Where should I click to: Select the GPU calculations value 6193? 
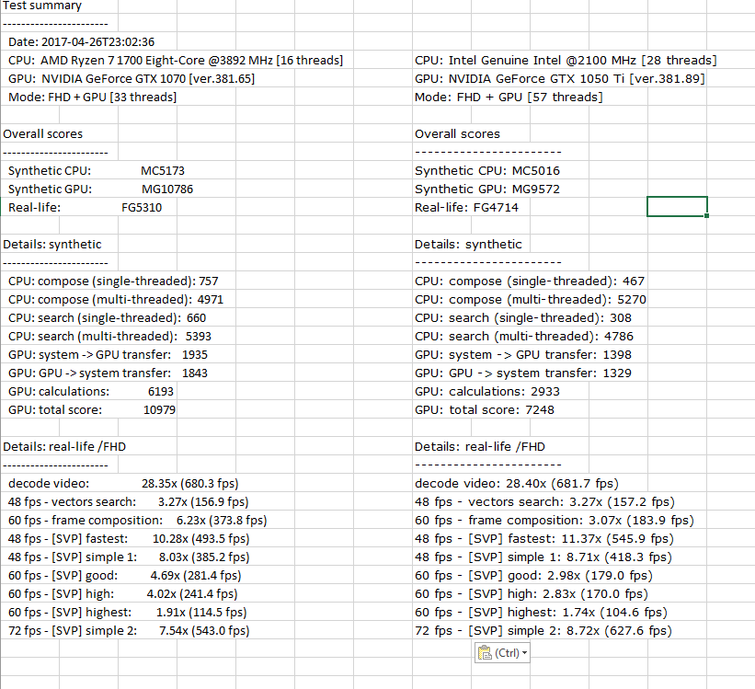161,391
